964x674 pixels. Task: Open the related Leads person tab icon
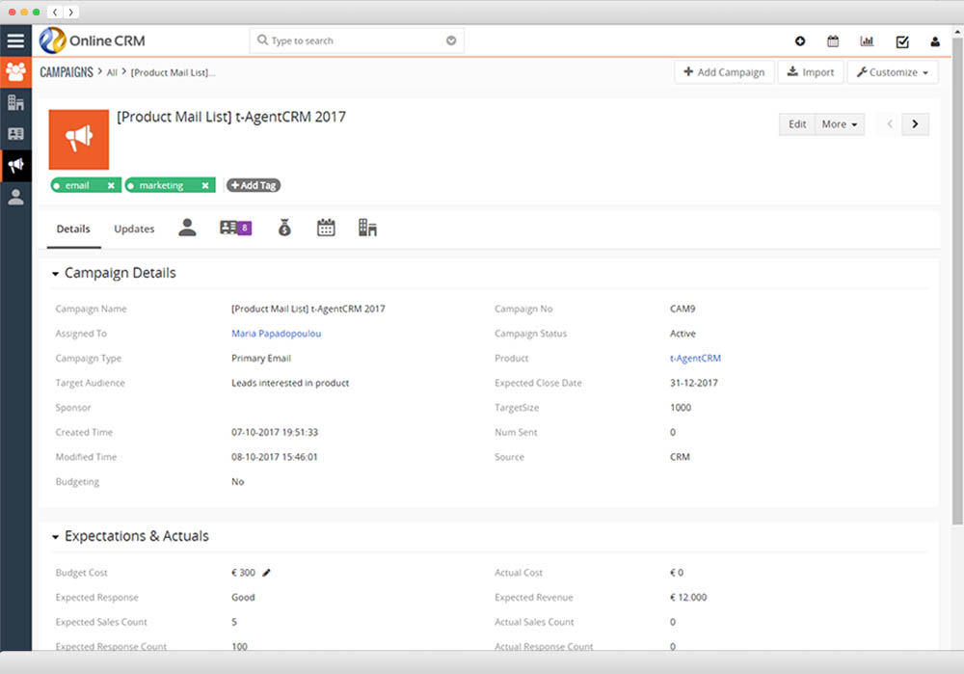(187, 229)
